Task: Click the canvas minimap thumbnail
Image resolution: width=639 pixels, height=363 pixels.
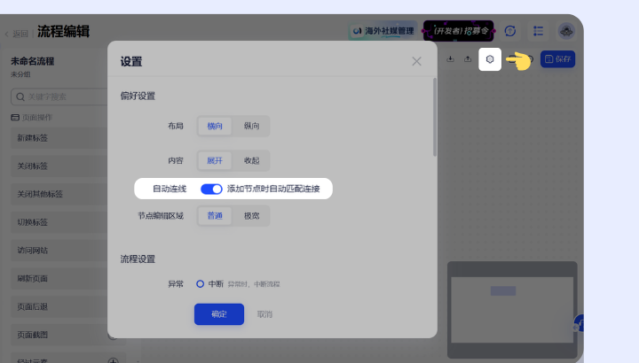Action: pos(512,310)
